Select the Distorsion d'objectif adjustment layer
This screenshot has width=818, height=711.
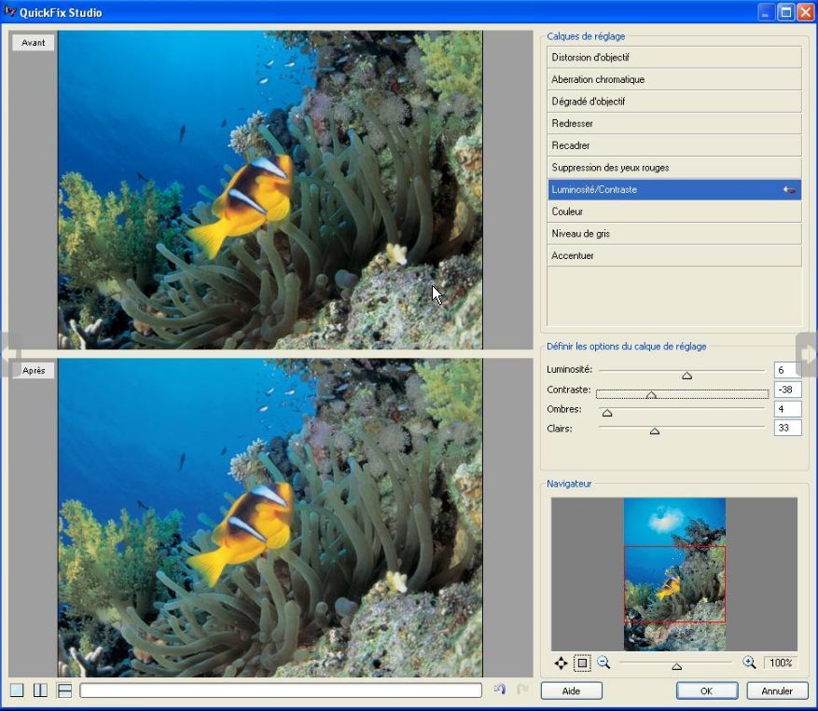pos(673,58)
